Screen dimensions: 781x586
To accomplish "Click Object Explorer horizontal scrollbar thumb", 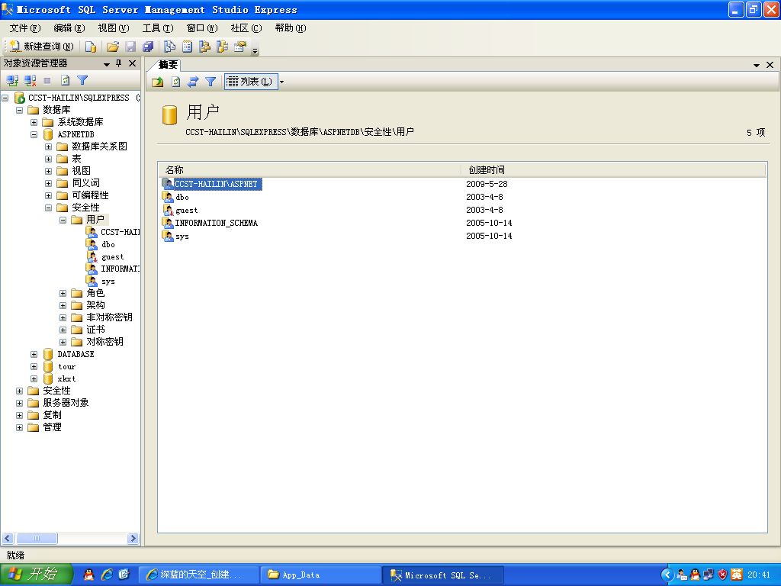I will point(37,538).
